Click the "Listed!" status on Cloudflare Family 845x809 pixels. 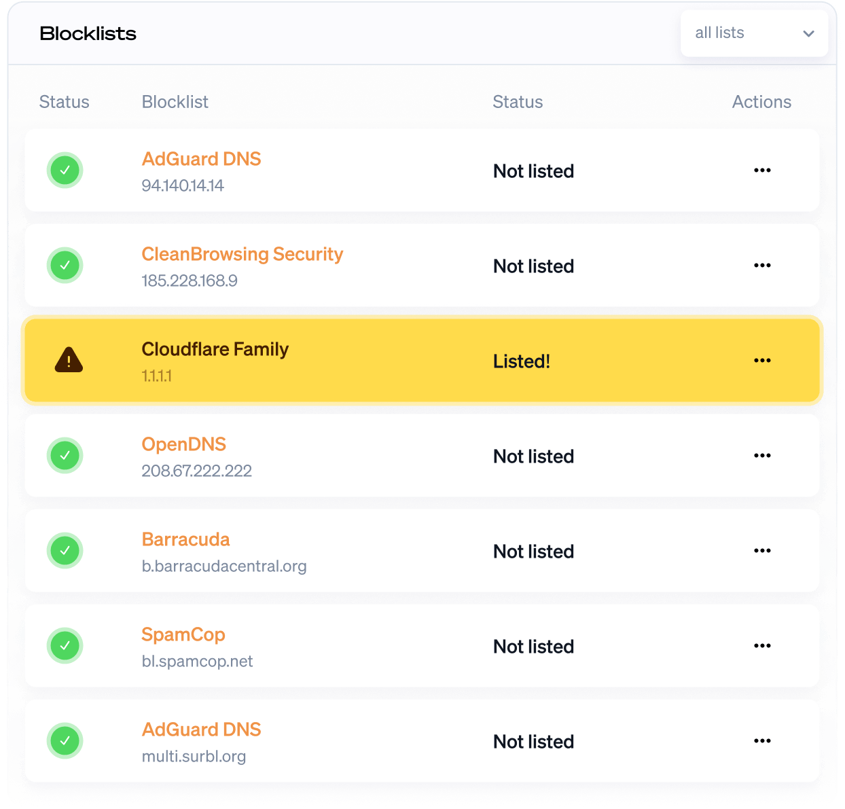521,361
